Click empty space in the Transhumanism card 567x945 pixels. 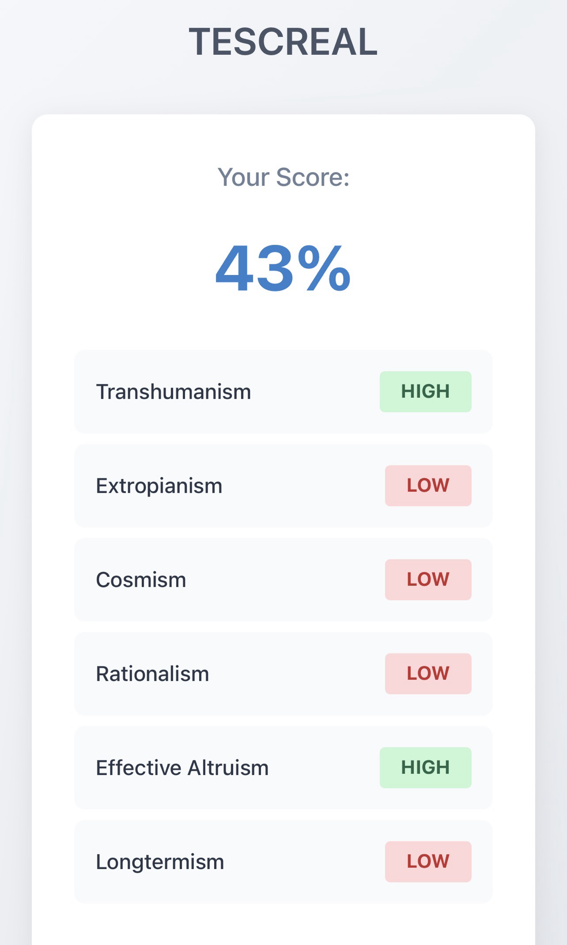(x=314, y=392)
